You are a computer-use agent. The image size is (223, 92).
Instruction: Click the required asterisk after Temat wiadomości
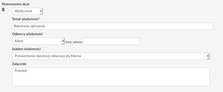tap(39, 19)
